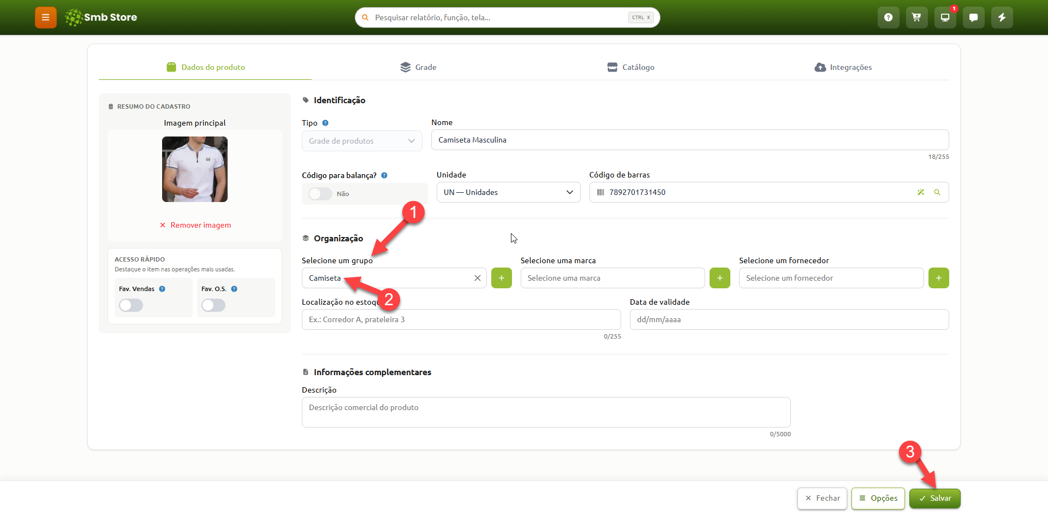Open the shopping cart icon
The width and height of the screenshot is (1048, 516).
917,17
